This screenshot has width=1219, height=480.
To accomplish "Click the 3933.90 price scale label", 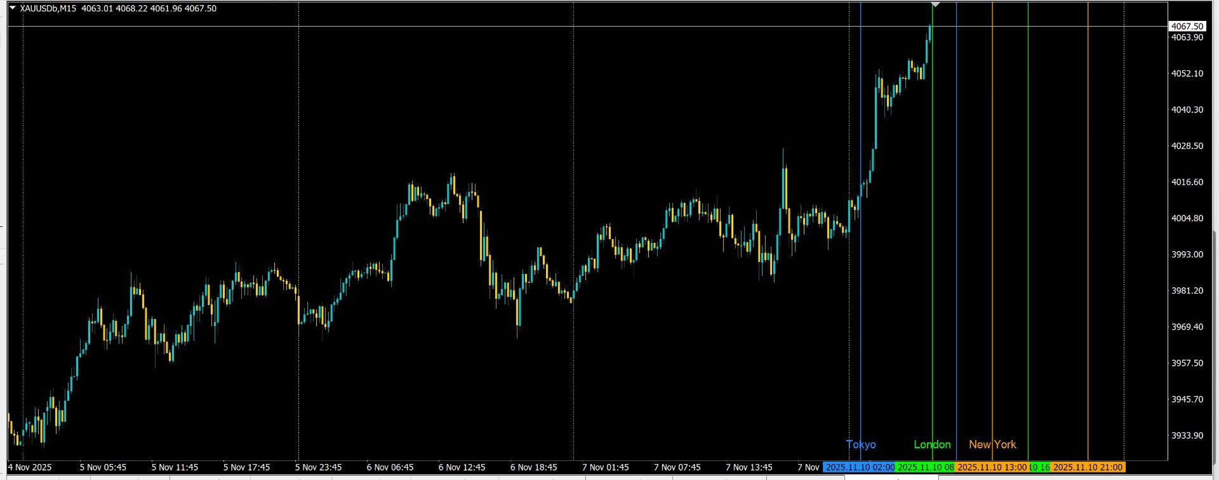I will 1187,436.
